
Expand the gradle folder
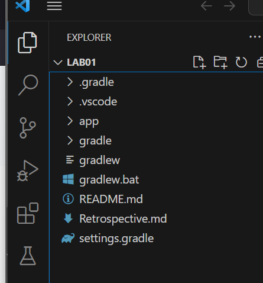pyautogui.click(x=156, y=140)
